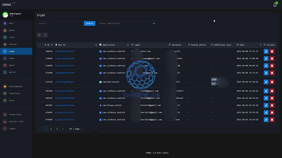Open bot link rxyx16kvqyh9fqp3v
Viewport: 282px width, 158px height.
coord(65,82)
